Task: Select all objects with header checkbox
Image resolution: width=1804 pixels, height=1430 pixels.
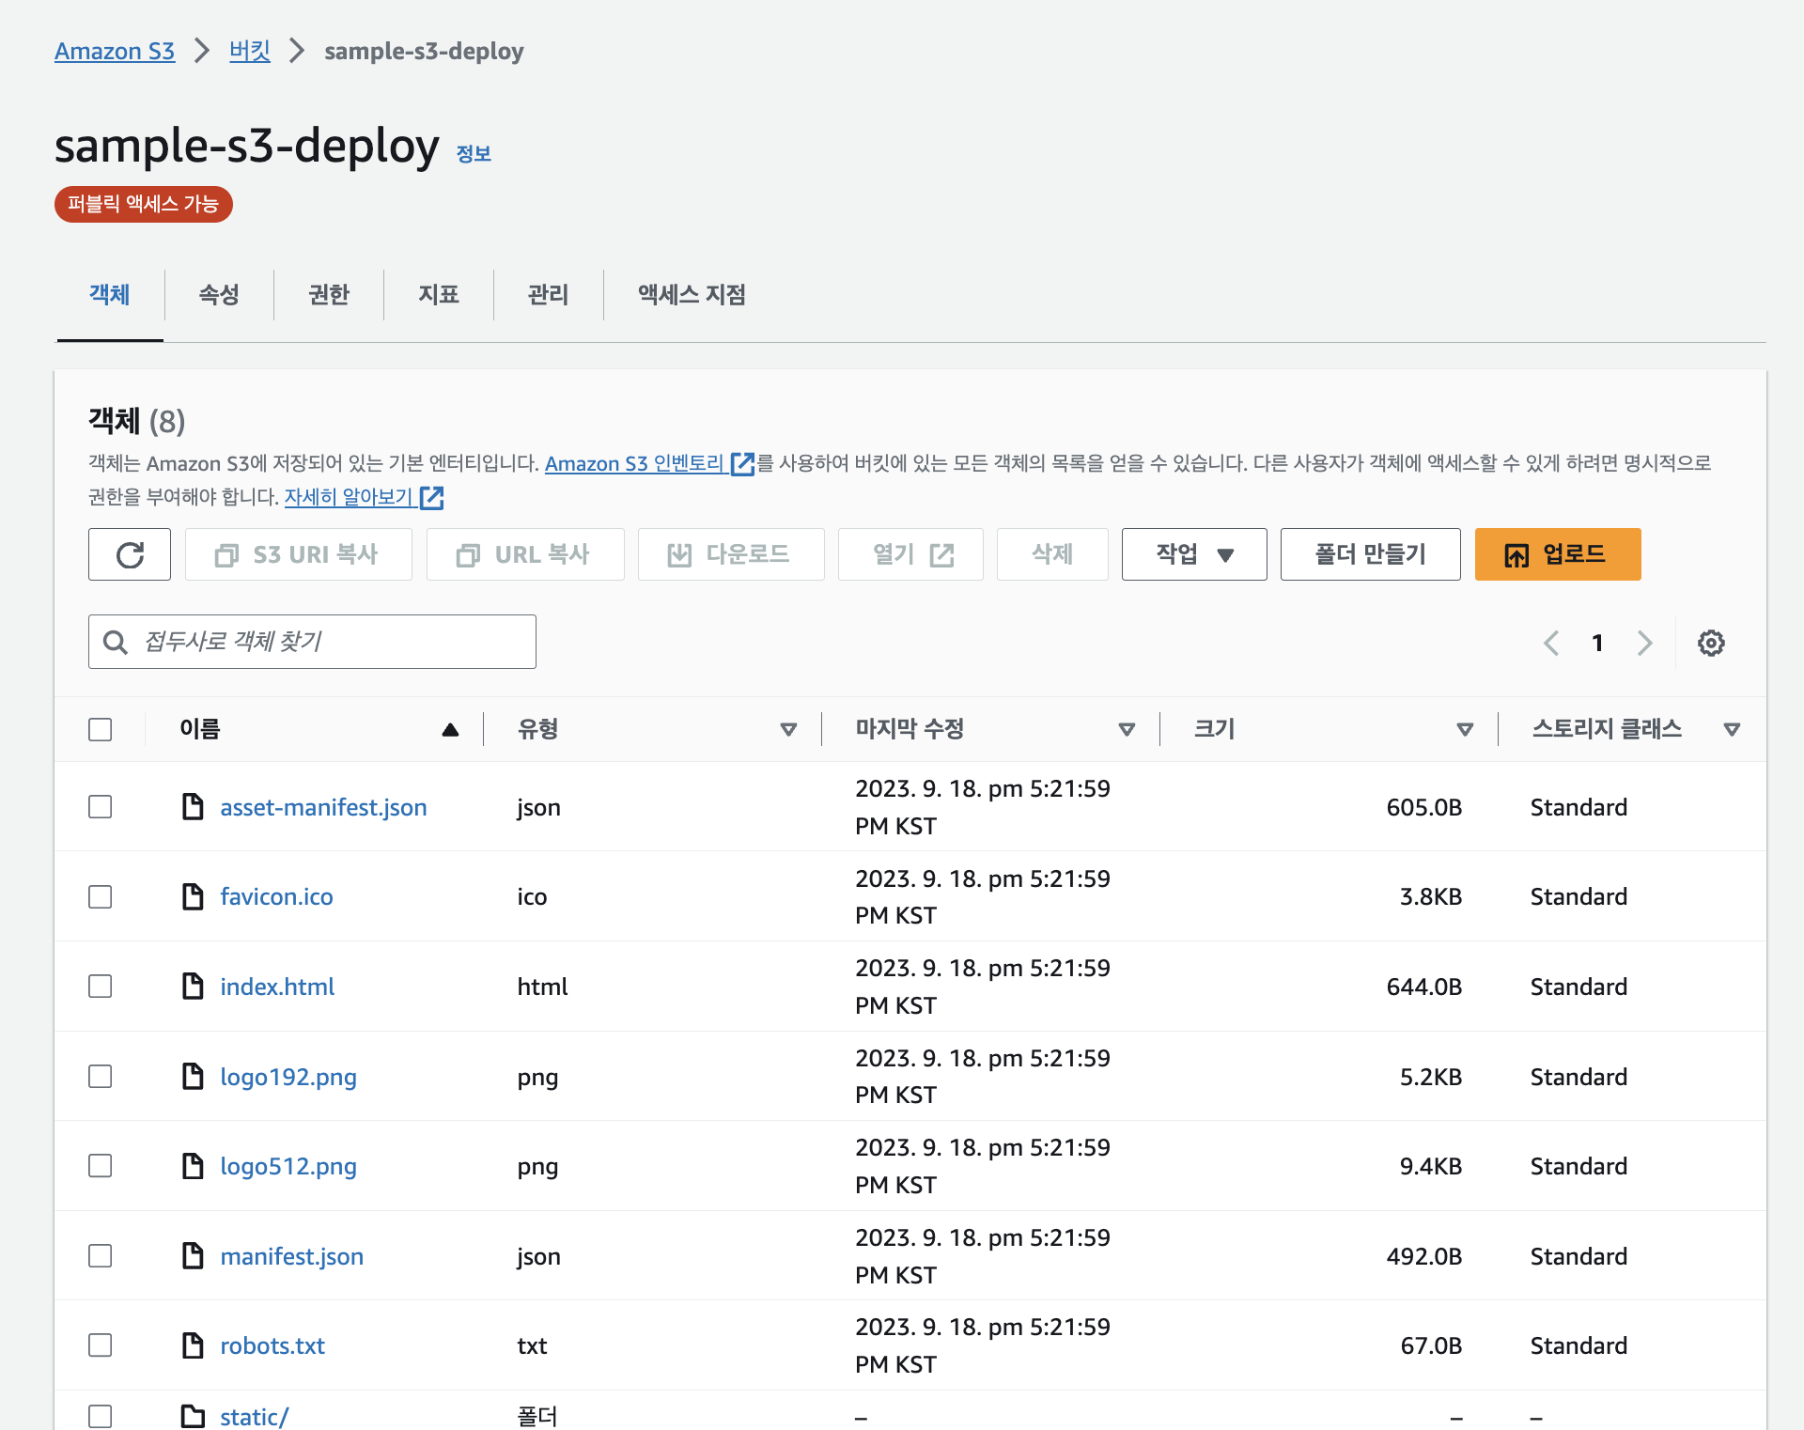Action: (101, 729)
